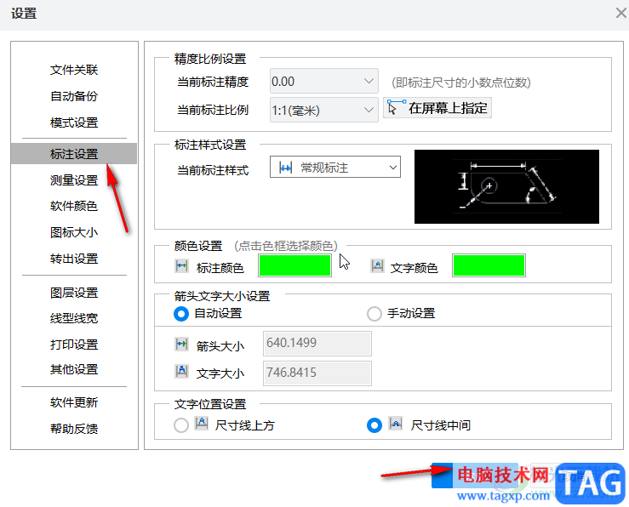
Task: Click the annotation style preview image
Action: click(506, 186)
